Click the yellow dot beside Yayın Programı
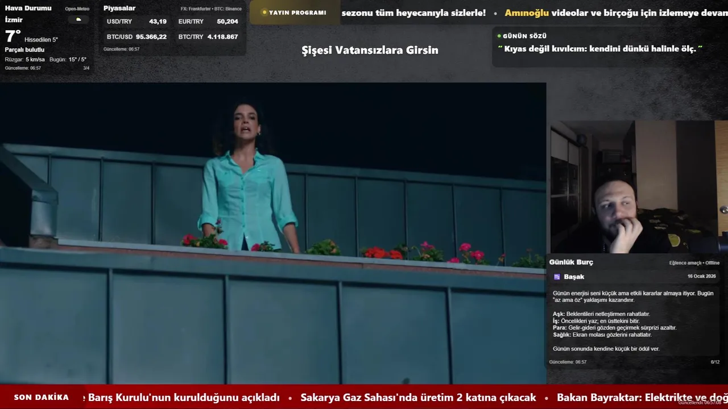 pos(264,12)
